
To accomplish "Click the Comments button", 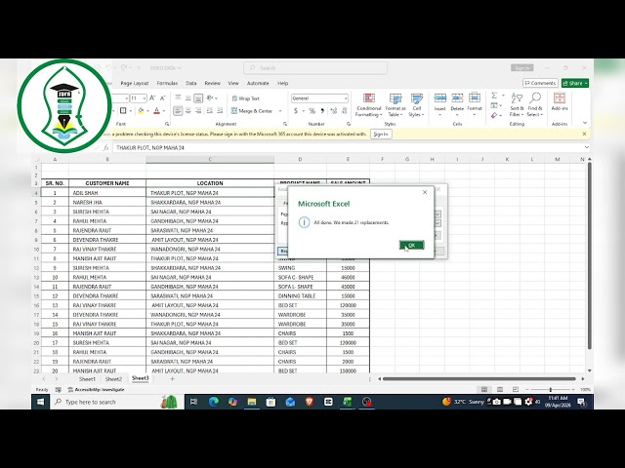I will pos(540,83).
